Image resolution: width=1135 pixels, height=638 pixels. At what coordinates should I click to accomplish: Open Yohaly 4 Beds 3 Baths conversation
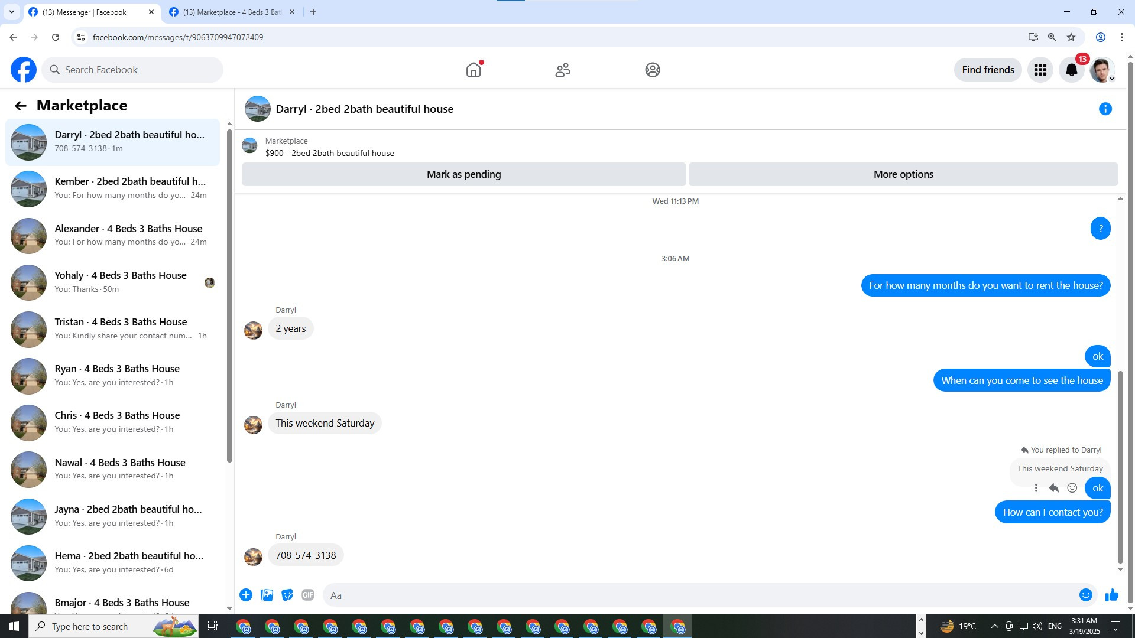[x=112, y=282]
